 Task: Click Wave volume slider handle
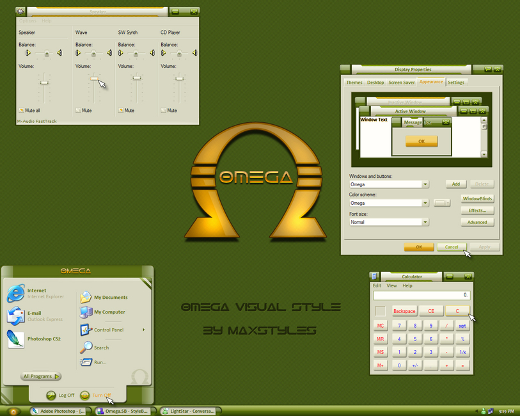tap(94, 79)
